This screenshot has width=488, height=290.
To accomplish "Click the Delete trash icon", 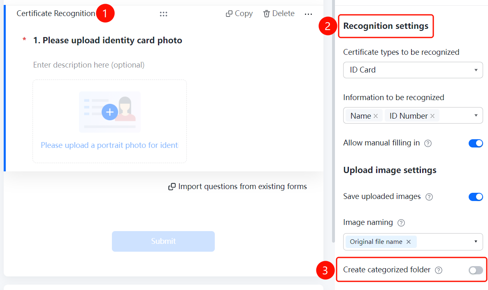I will tap(266, 14).
